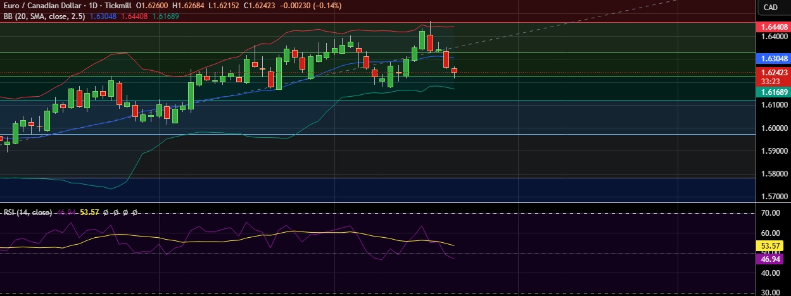The height and width of the screenshot is (296, 791).
Task: Click the 33:23 bar countdown timer
Action: 770,82
